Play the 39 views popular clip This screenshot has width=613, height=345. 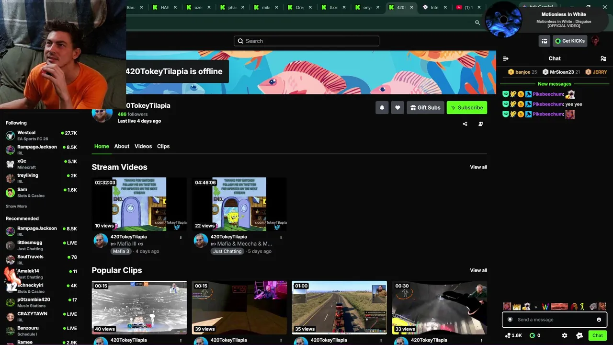pyautogui.click(x=239, y=308)
